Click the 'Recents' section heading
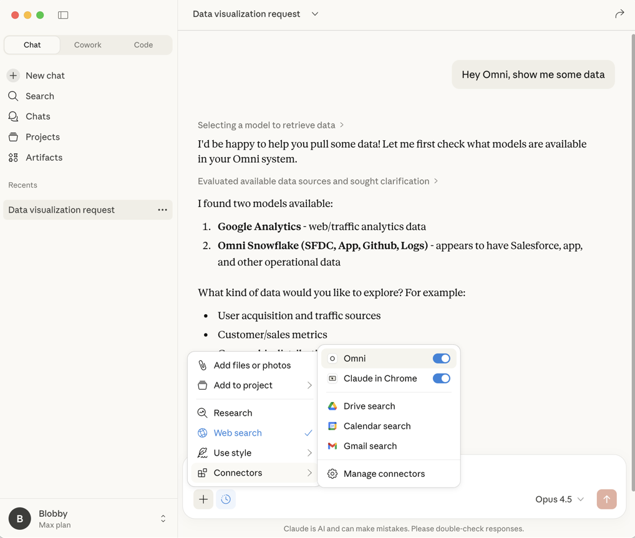 click(x=22, y=185)
